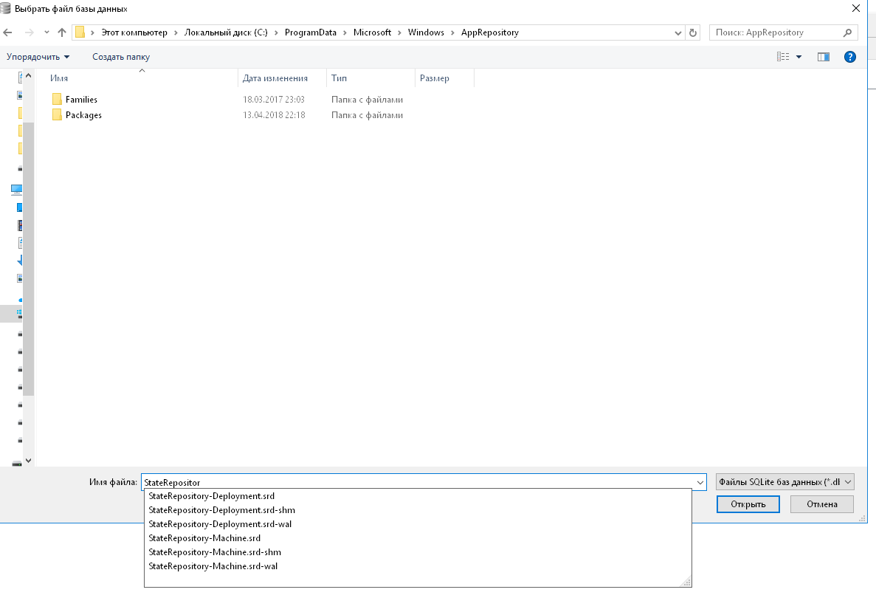This screenshot has height=598, width=876.
Task: Click the magnifier search icon
Action: [x=847, y=32]
